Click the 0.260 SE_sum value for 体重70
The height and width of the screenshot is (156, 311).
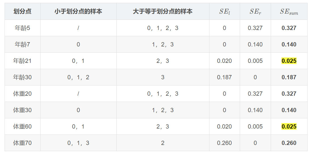[289, 143]
